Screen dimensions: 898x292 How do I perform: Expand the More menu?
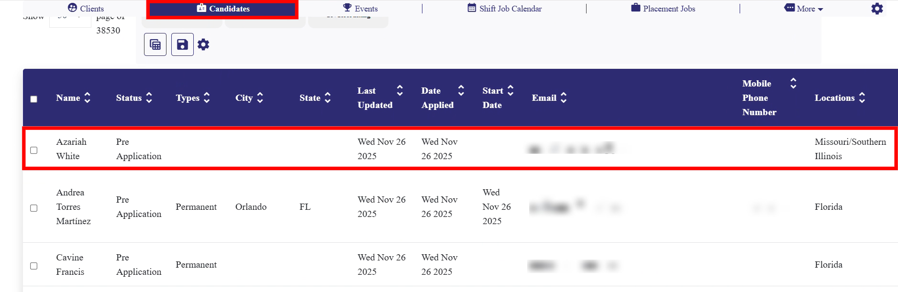[804, 9]
